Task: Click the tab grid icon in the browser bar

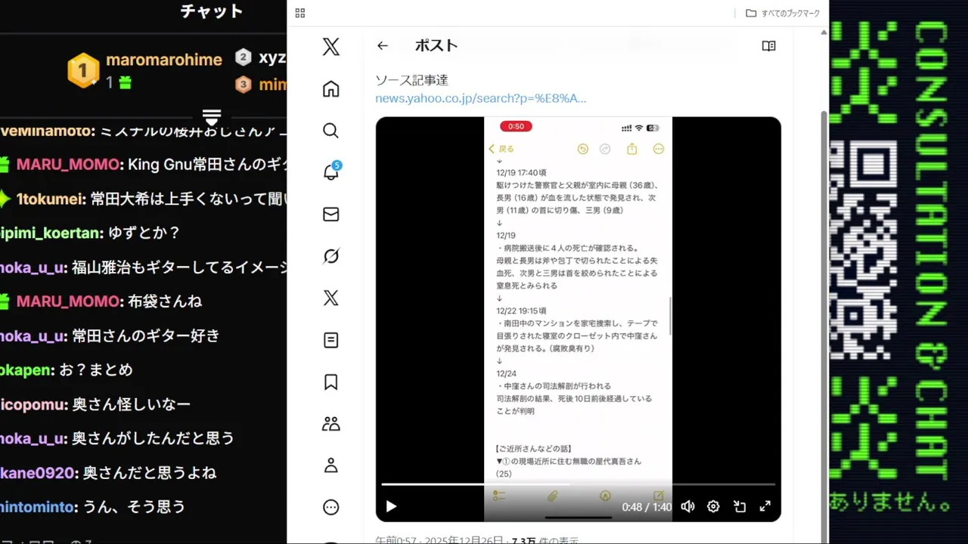Action: [x=300, y=13]
